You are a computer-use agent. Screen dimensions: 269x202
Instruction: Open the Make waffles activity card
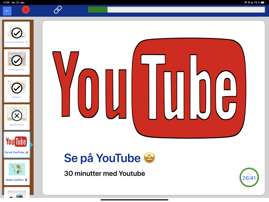(17, 172)
